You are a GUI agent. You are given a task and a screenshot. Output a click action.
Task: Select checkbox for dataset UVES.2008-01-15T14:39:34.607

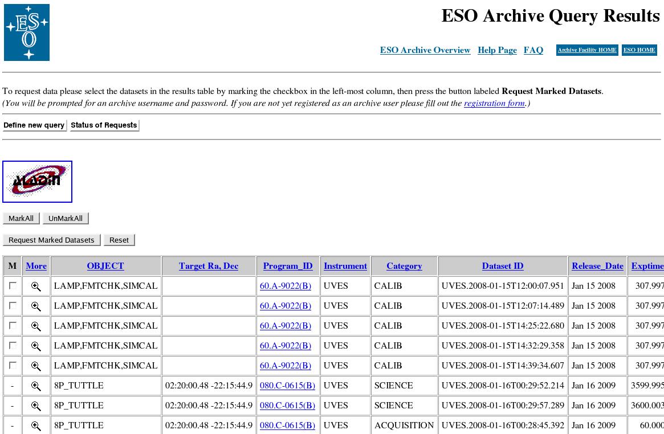click(13, 366)
